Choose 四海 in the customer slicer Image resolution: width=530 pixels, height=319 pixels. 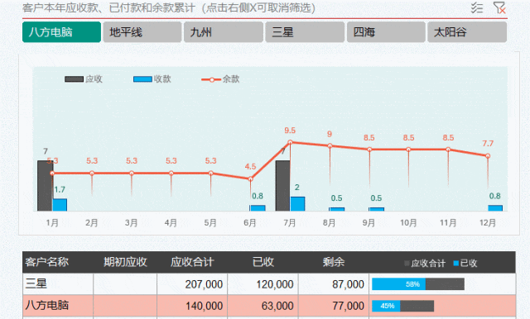coord(386,32)
